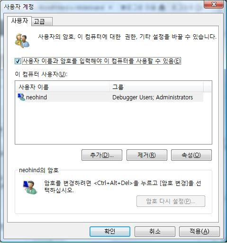227x243 pixels.
Task: Toggle the require username and password checkbox
Action: [x=18, y=61]
